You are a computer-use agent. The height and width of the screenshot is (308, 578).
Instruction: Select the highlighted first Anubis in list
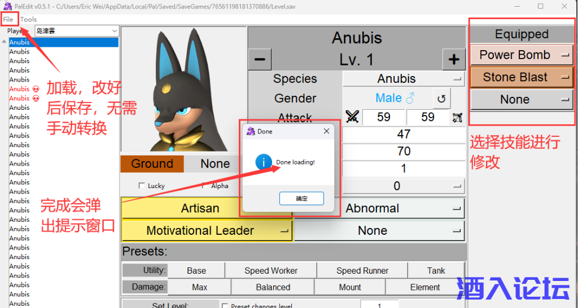pos(64,42)
